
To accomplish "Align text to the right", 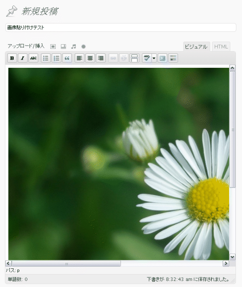I will [100, 58].
